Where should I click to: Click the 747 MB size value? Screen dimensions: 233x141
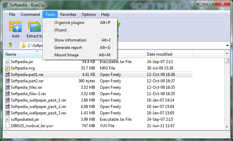(x=88, y=126)
